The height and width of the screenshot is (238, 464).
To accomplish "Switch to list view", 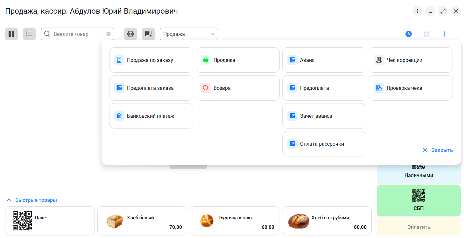I will click(29, 34).
